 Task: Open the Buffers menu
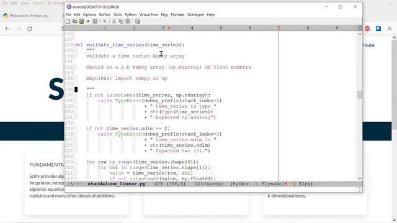pos(105,15)
